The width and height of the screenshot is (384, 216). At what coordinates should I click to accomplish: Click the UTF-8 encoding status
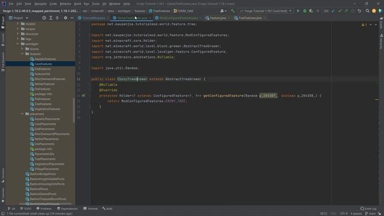click(x=344, y=214)
